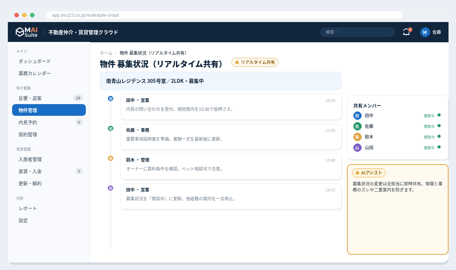456x270 pixels.
Task: Click the green browser window dot
Action: [32, 15]
